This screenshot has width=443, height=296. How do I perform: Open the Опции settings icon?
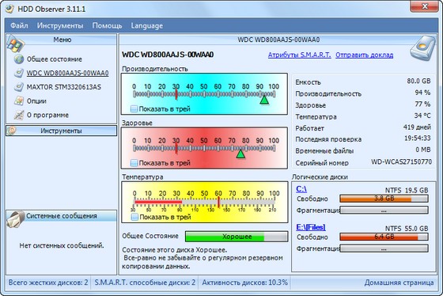[19, 101]
